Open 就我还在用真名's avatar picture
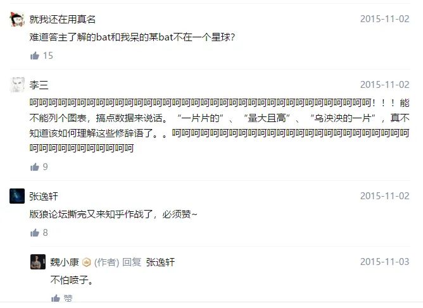The height and width of the screenshot is (308, 423). (x=17, y=20)
